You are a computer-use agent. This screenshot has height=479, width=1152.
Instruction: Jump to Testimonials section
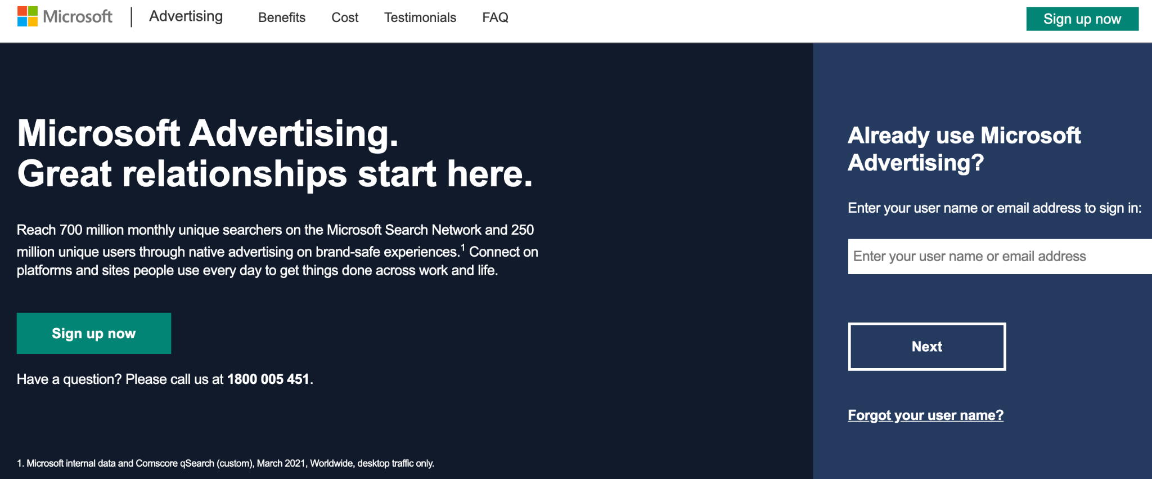420,17
